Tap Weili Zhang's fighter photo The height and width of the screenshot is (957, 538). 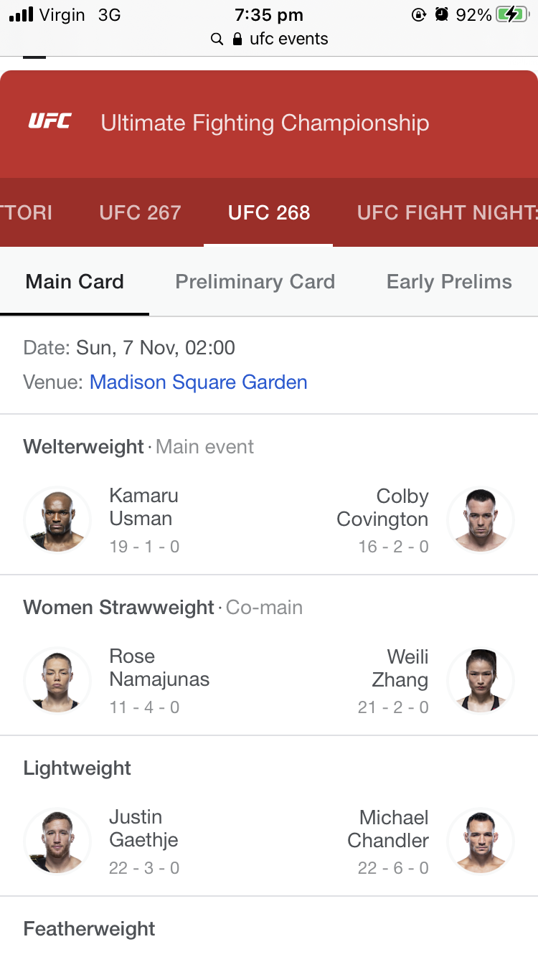pos(480,681)
